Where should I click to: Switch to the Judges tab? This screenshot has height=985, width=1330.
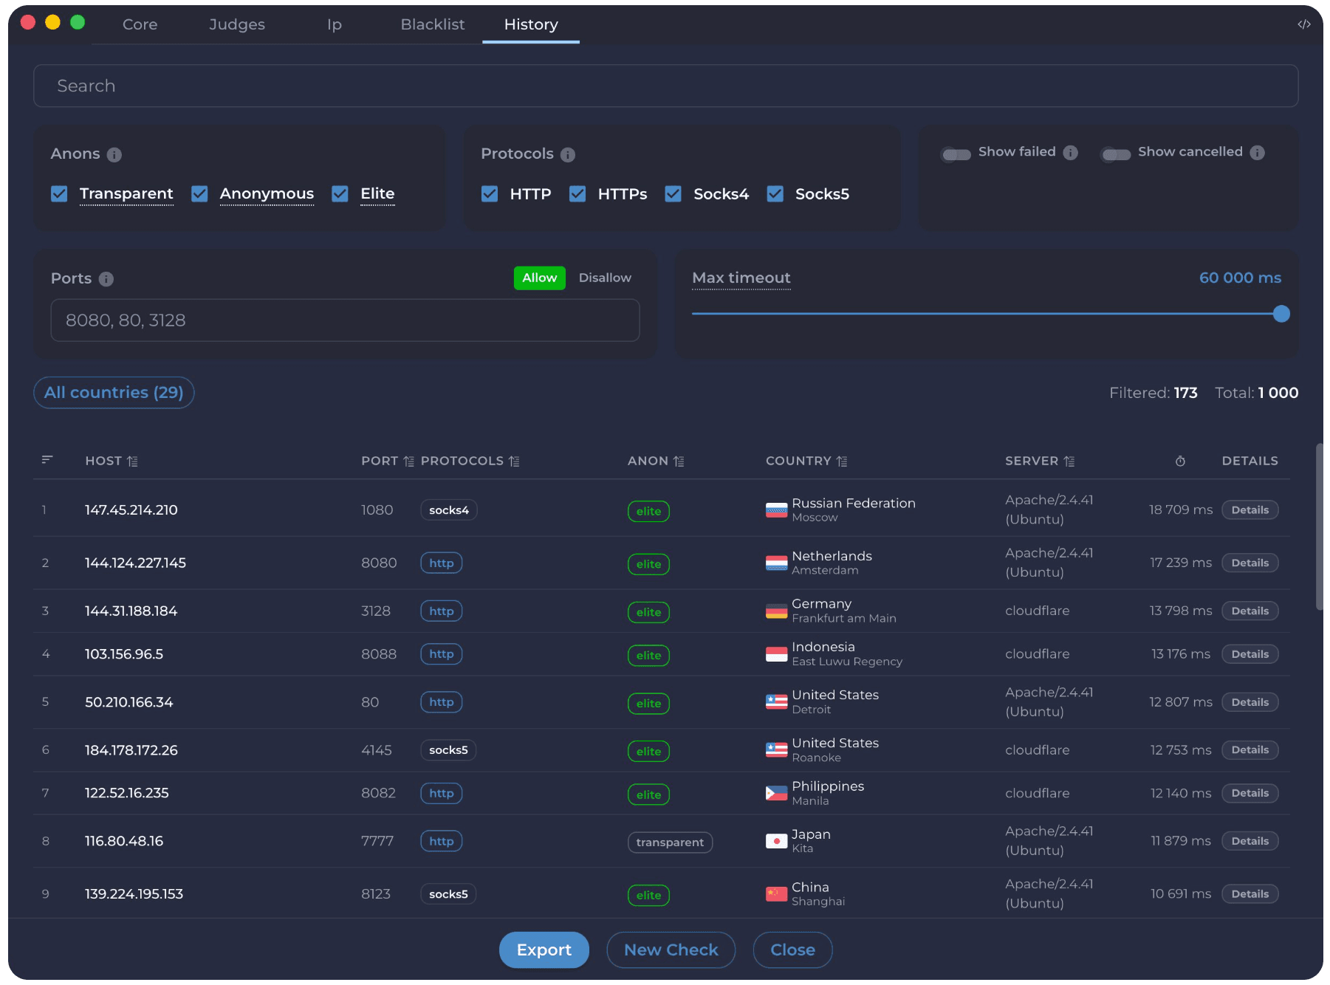[237, 24]
